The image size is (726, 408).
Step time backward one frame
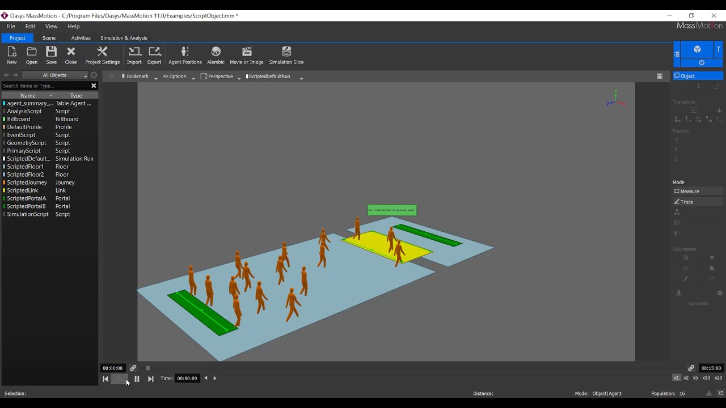[x=206, y=378]
